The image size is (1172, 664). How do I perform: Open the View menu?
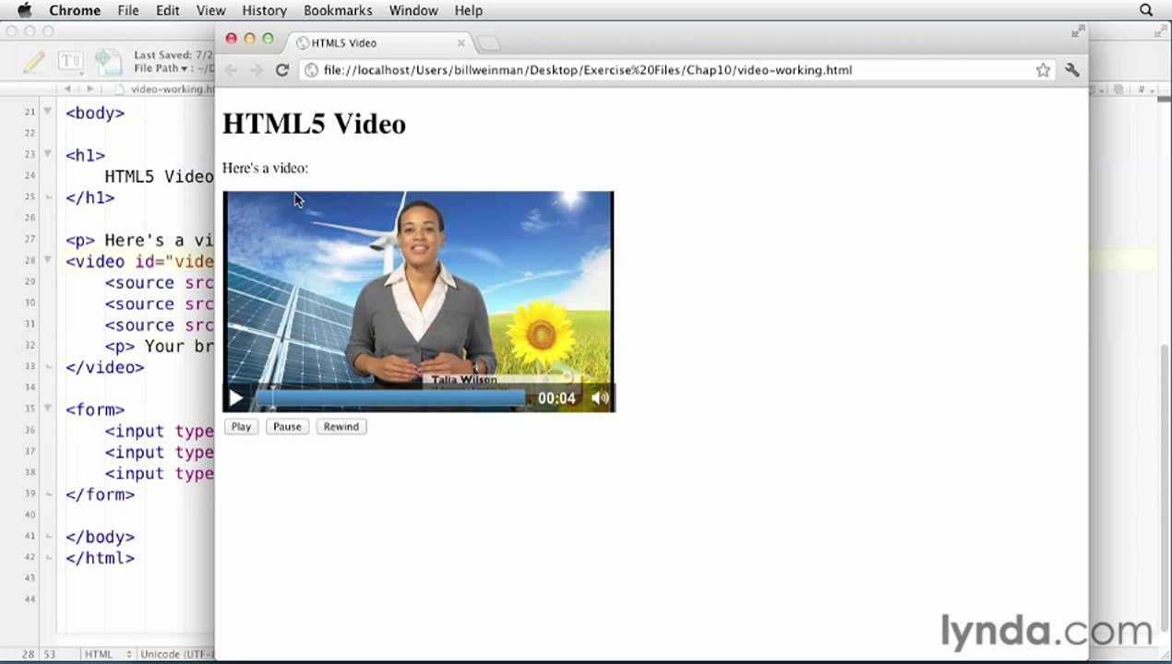point(210,10)
